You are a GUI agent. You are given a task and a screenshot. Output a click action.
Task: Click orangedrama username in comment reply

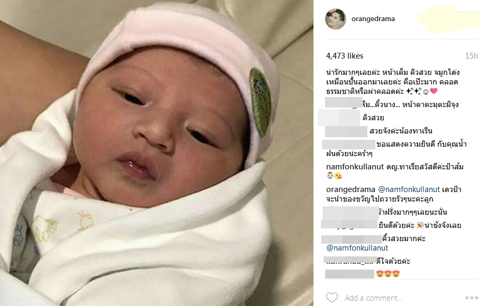[350, 189]
